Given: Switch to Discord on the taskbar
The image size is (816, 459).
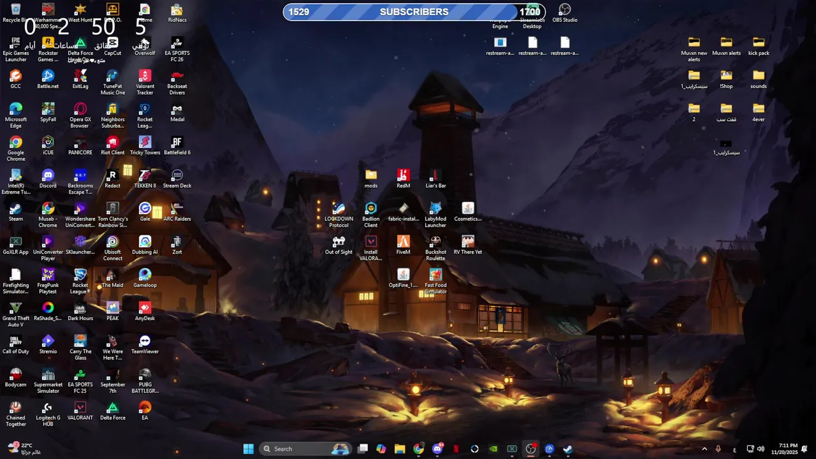Looking at the screenshot, I should tap(437, 449).
